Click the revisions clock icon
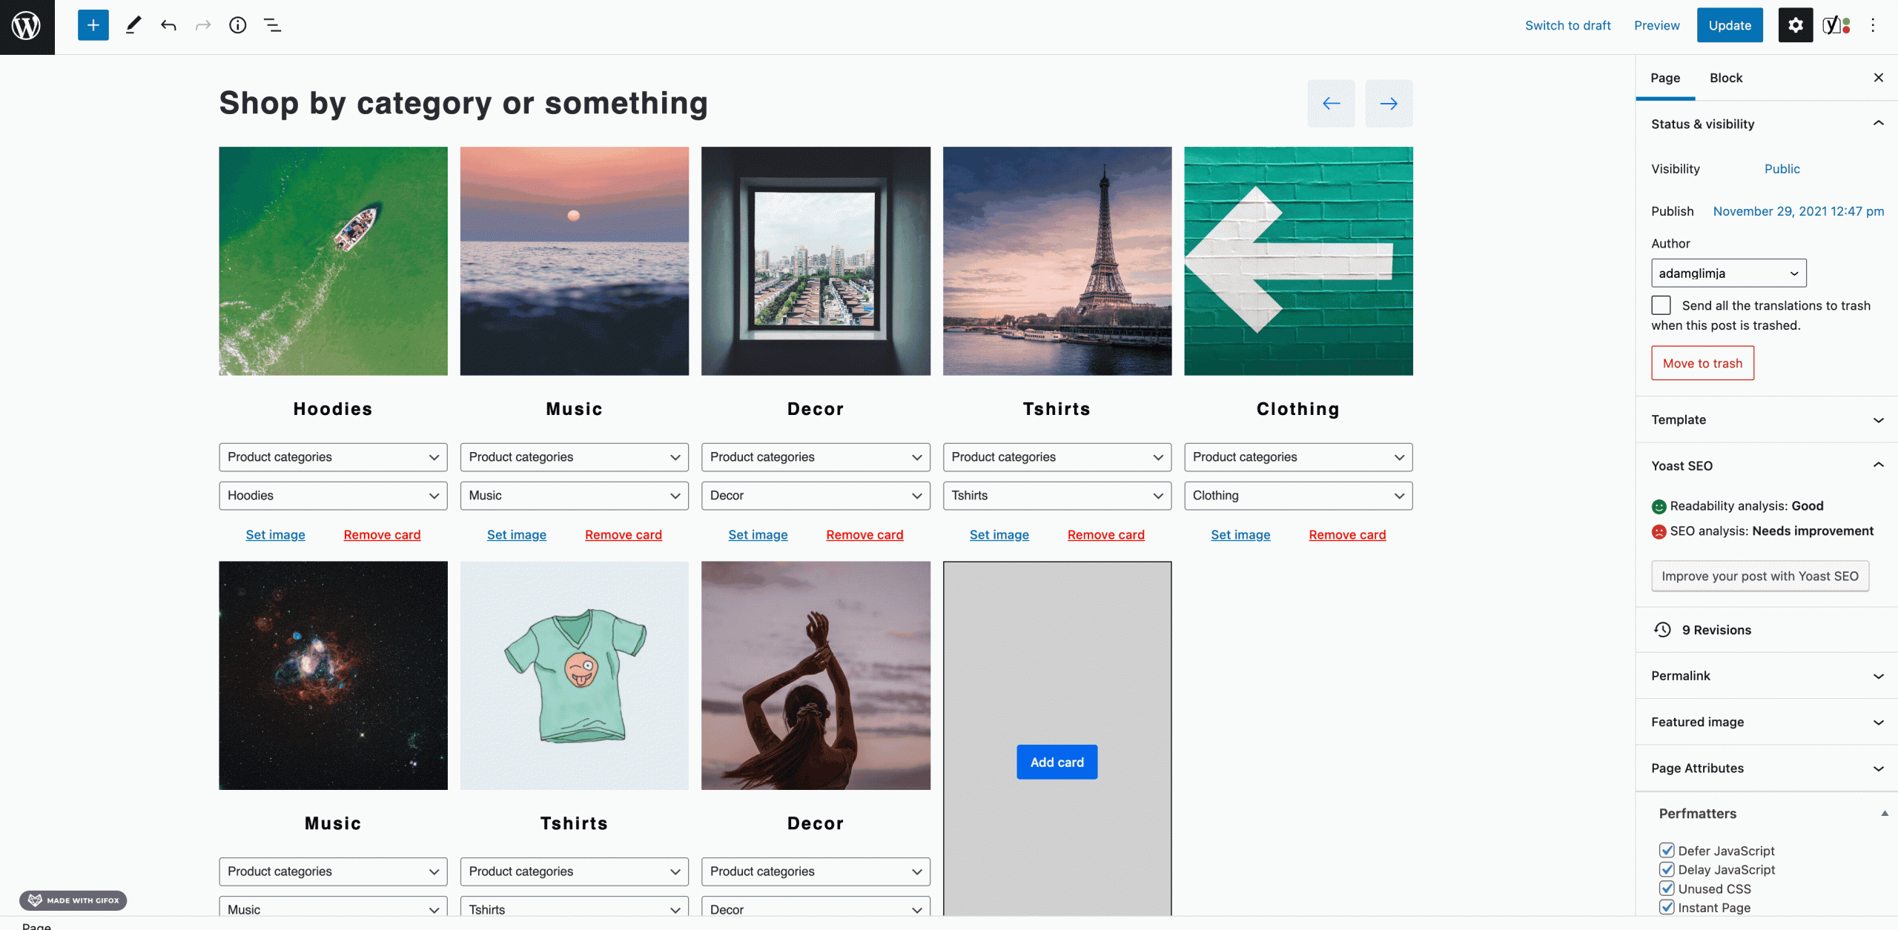Screen dimensions: 1898x930 tap(1662, 630)
